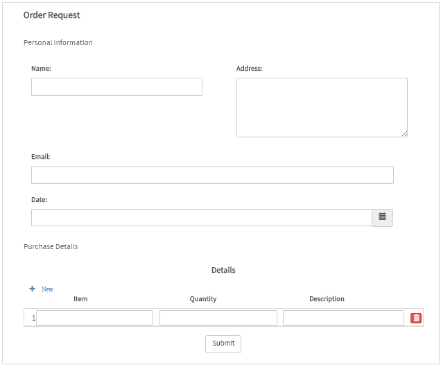Click the Date input box
441x365 pixels.
[x=201, y=217]
